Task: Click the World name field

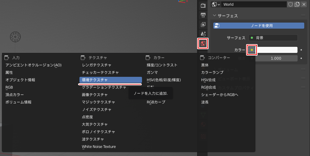Action: (254, 4)
